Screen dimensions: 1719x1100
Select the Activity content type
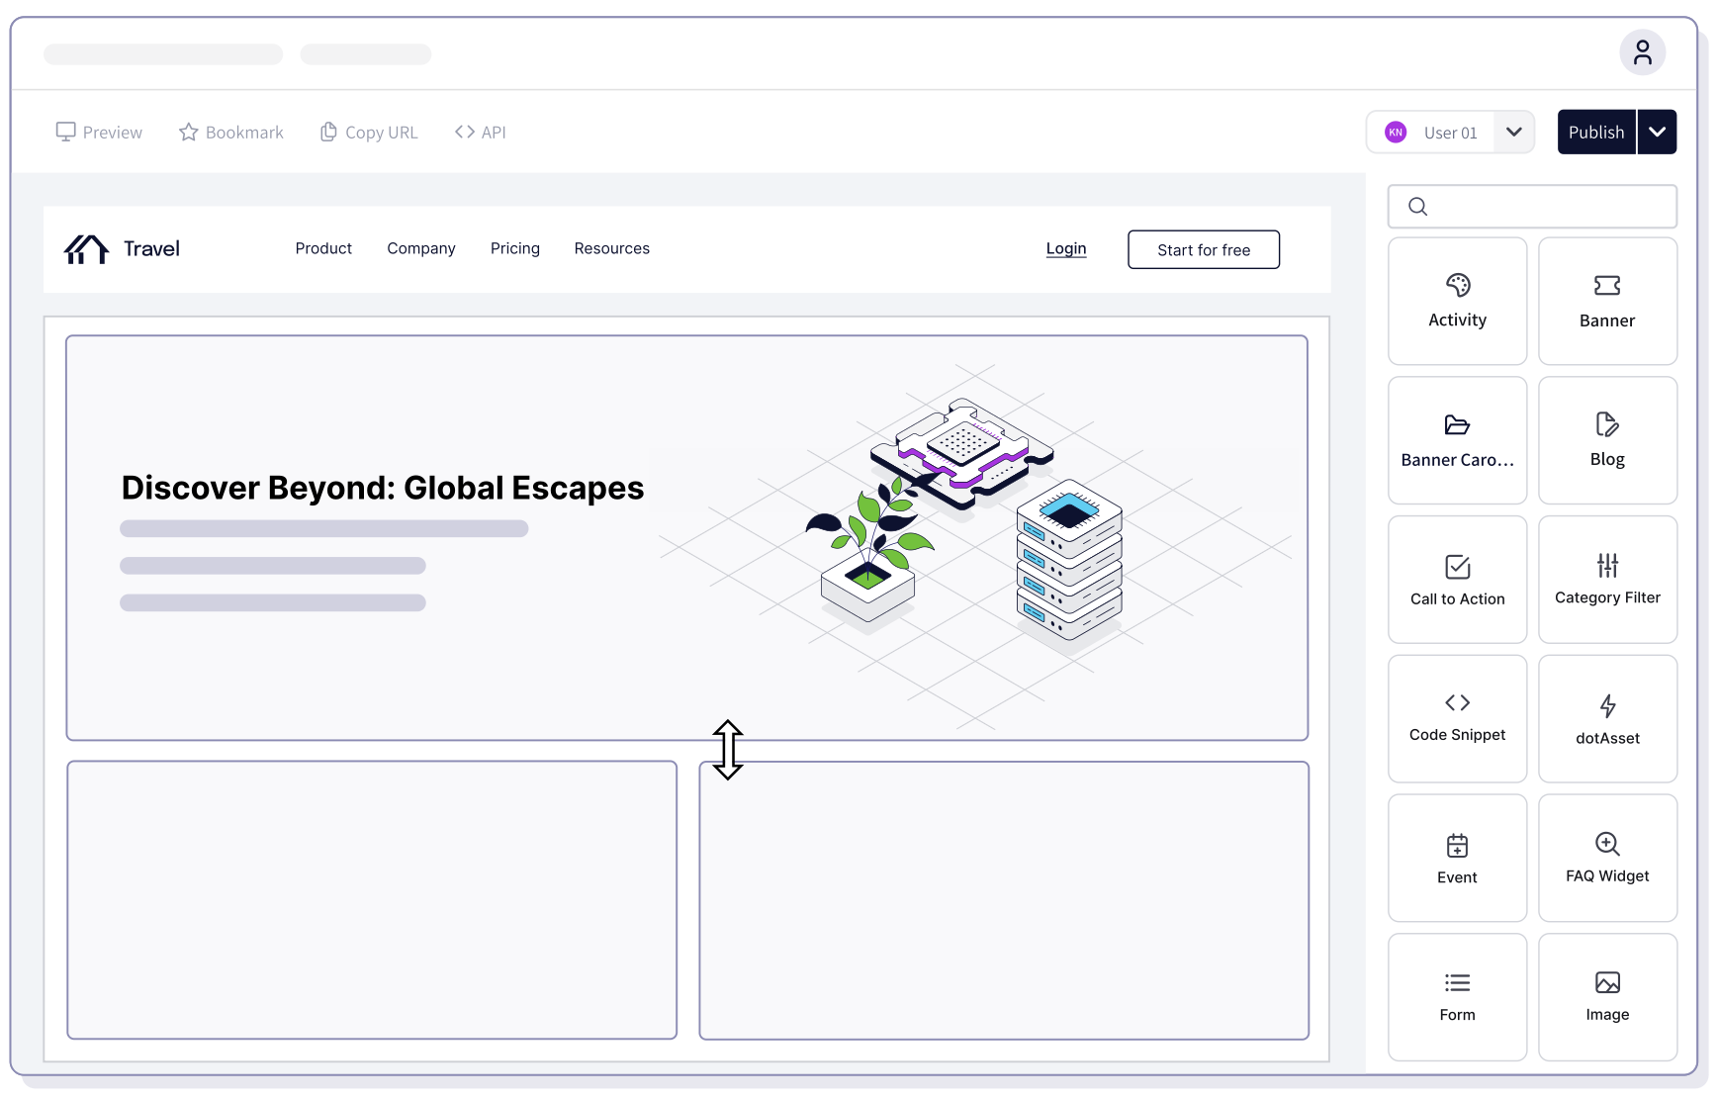[1457, 301]
